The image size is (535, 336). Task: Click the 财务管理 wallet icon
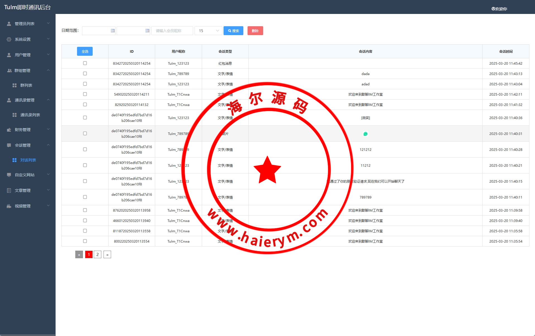9,130
